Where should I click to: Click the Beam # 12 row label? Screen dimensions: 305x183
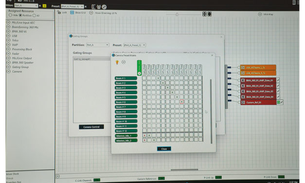click(126, 131)
